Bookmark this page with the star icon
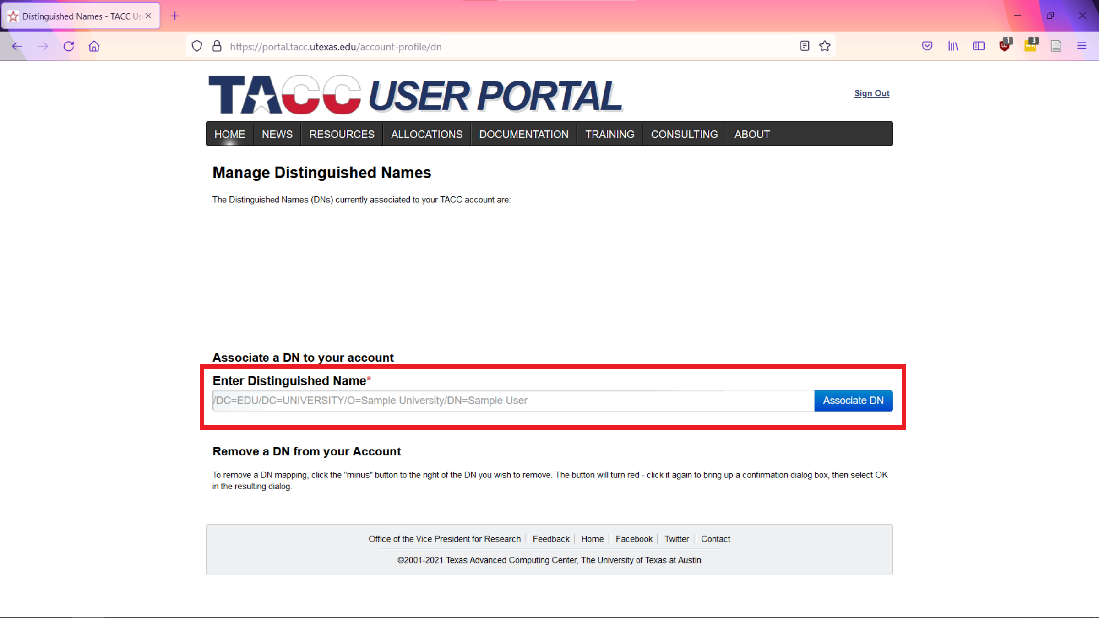Image resolution: width=1099 pixels, height=618 pixels. [x=825, y=46]
